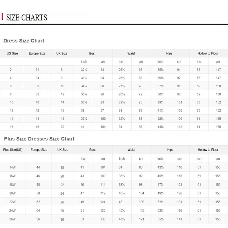This screenshot has height=228, width=228.
Task: Select the 16W plus size cell
Action: pyautogui.click(x=13, y=176)
